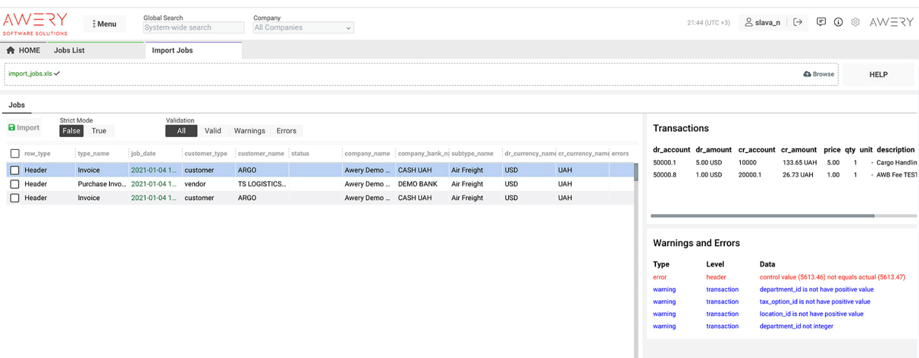Check the last ARGO Invoice row checkbox
Screen dimensions: 919x358
pyautogui.click(x=15, y=198)
